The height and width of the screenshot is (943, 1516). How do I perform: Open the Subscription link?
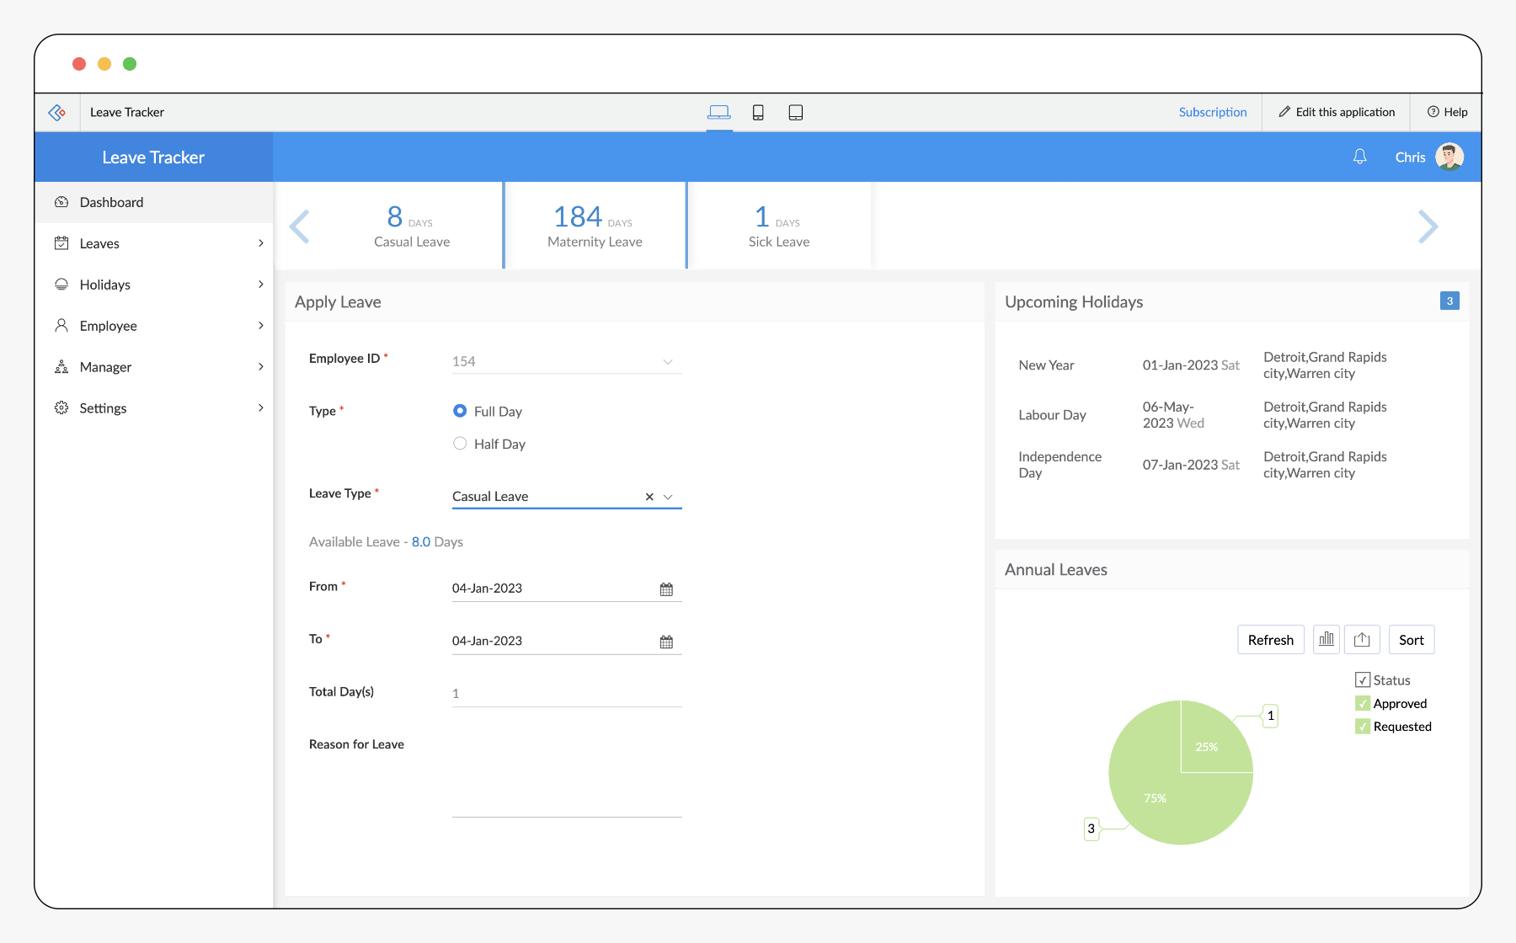click(1212, 112)
